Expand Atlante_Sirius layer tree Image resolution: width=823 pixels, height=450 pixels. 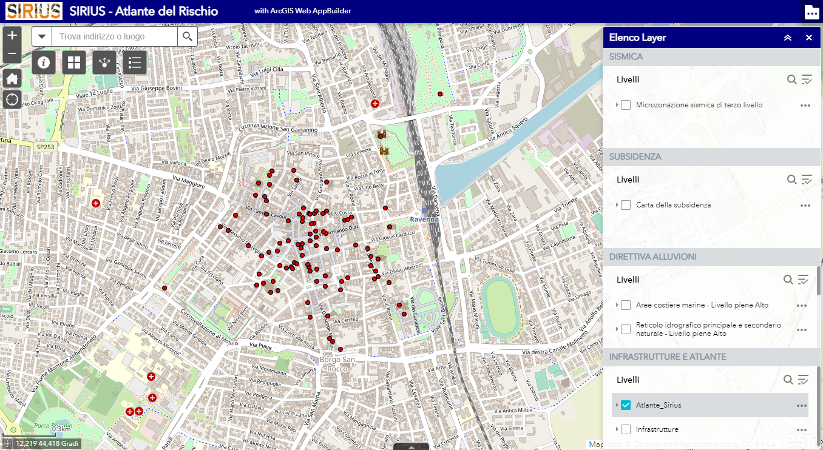point(617,405)
